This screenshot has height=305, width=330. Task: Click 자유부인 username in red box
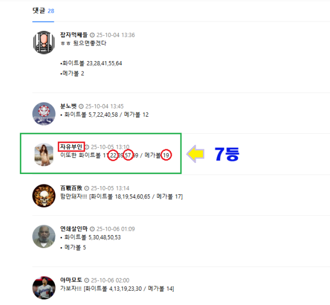tap(71, 146)
